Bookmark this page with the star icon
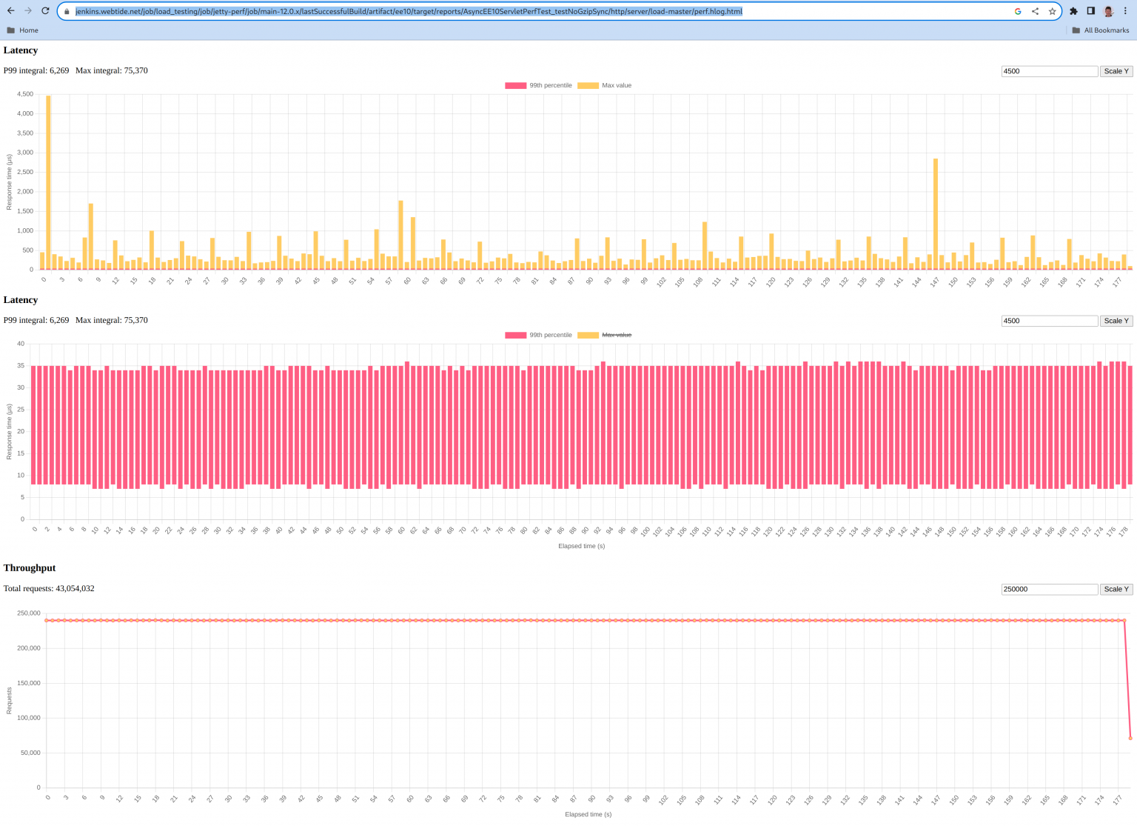Image resolution: width=1137 pixels, height=826 pixels. pyautogui.click(x=1052, y=11)
